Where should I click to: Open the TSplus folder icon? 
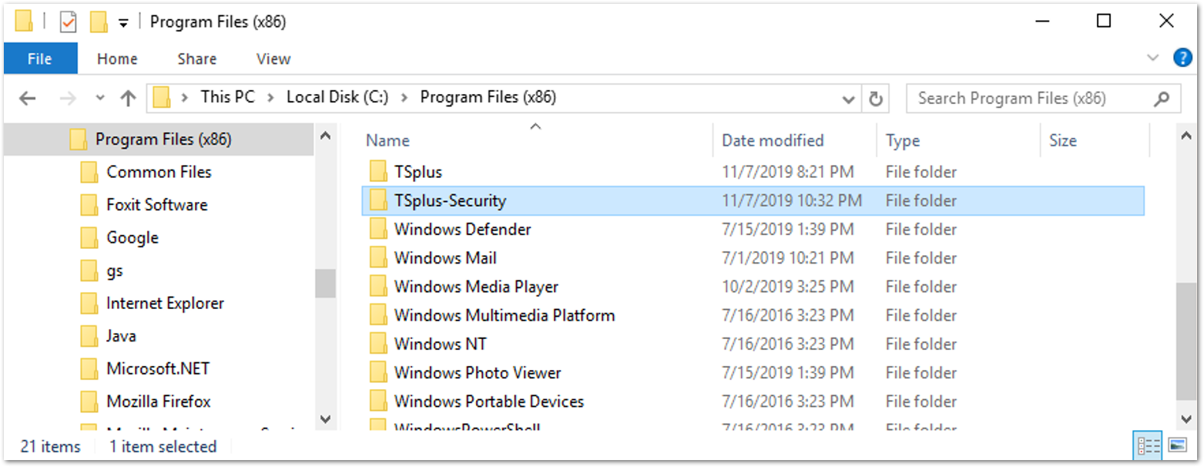(377, 171)
